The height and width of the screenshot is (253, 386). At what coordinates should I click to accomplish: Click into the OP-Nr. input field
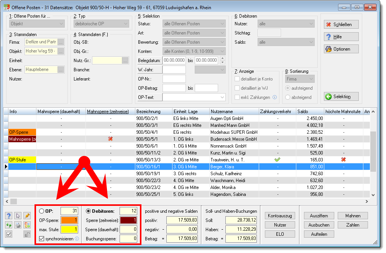click(174, 79)
